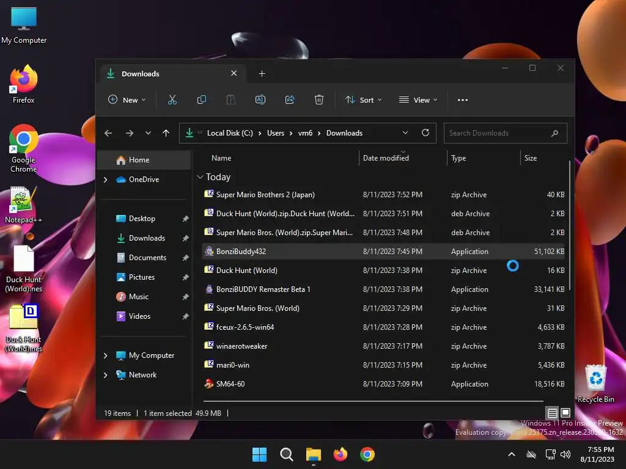Click File Explorer icon on taskbar
This screenshot has height=469, width=626.
pyautogui.click(x=314, y=454)
